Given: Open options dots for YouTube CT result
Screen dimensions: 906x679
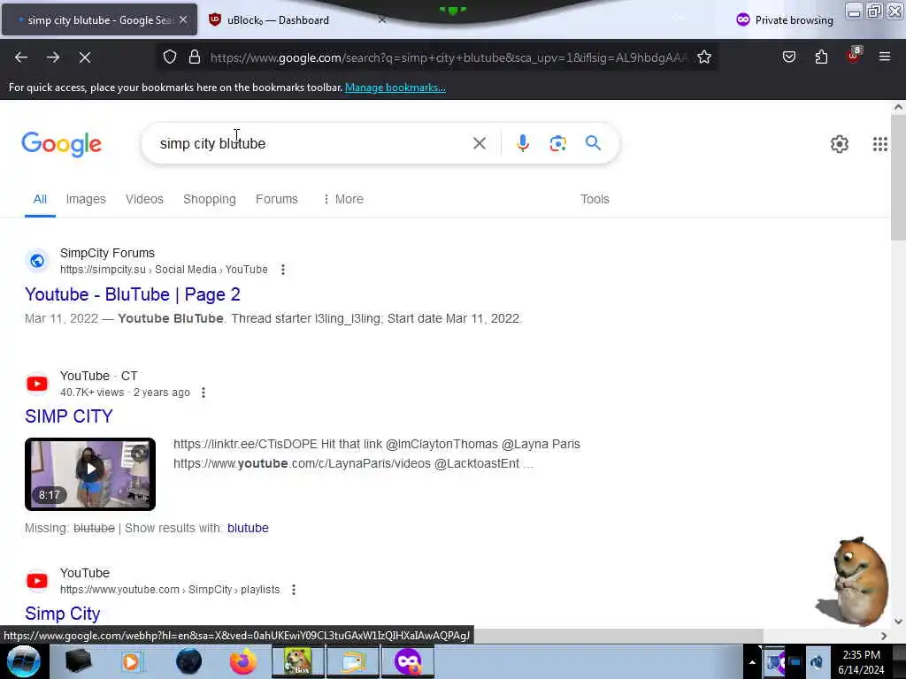Looking at the screenshot, I should click(203, 393).
